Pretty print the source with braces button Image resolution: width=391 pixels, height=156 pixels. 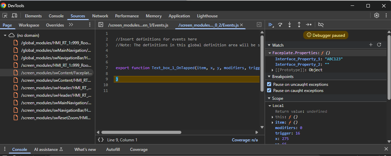(101, 140)
